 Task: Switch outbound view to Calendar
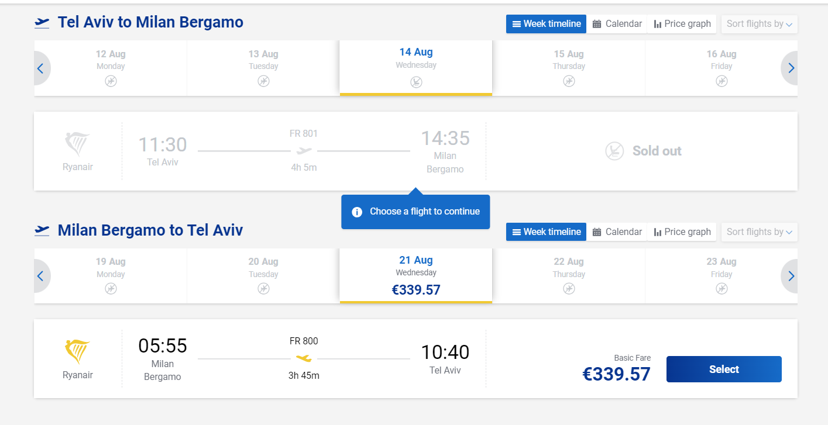tap(617, 24)
